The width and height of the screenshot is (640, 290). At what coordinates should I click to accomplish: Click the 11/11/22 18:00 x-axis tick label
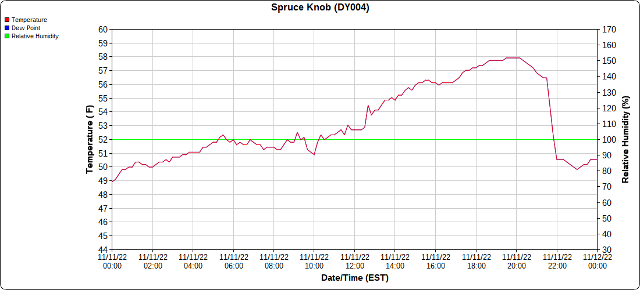(x=476, y=261)
